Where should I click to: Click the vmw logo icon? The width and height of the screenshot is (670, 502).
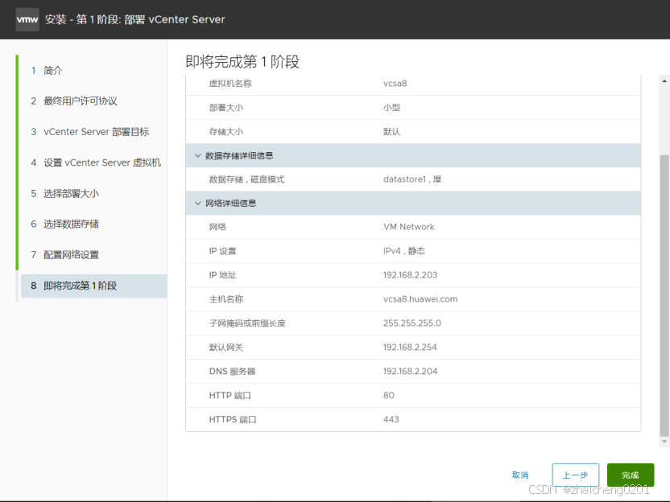click(x=27, y=19)
